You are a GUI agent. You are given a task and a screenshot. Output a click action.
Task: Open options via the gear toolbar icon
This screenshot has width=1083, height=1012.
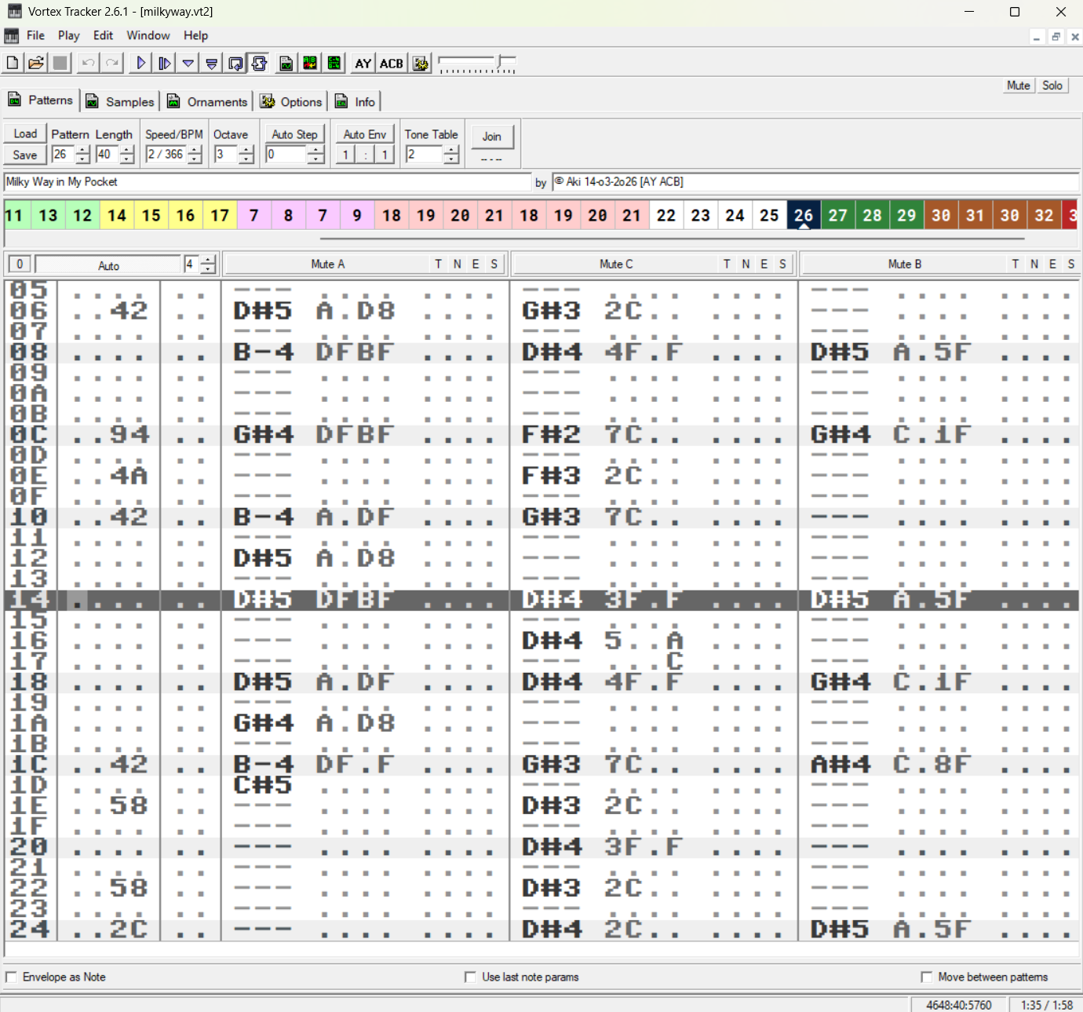(421, 64)
